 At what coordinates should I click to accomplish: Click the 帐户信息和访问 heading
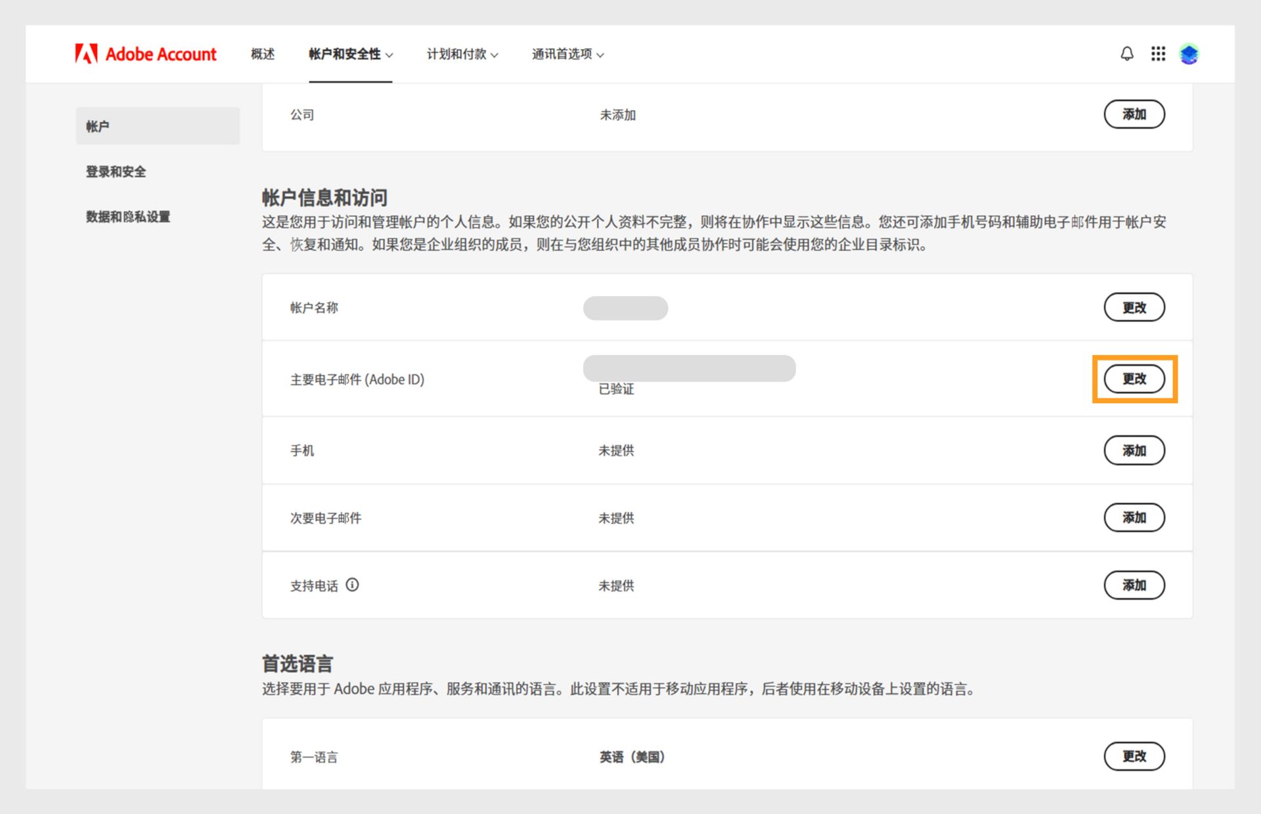coord(324,197)
